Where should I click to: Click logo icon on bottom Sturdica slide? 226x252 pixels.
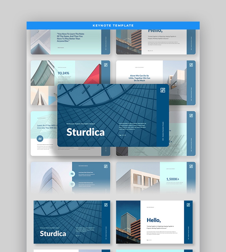click(x=106, y=205)
